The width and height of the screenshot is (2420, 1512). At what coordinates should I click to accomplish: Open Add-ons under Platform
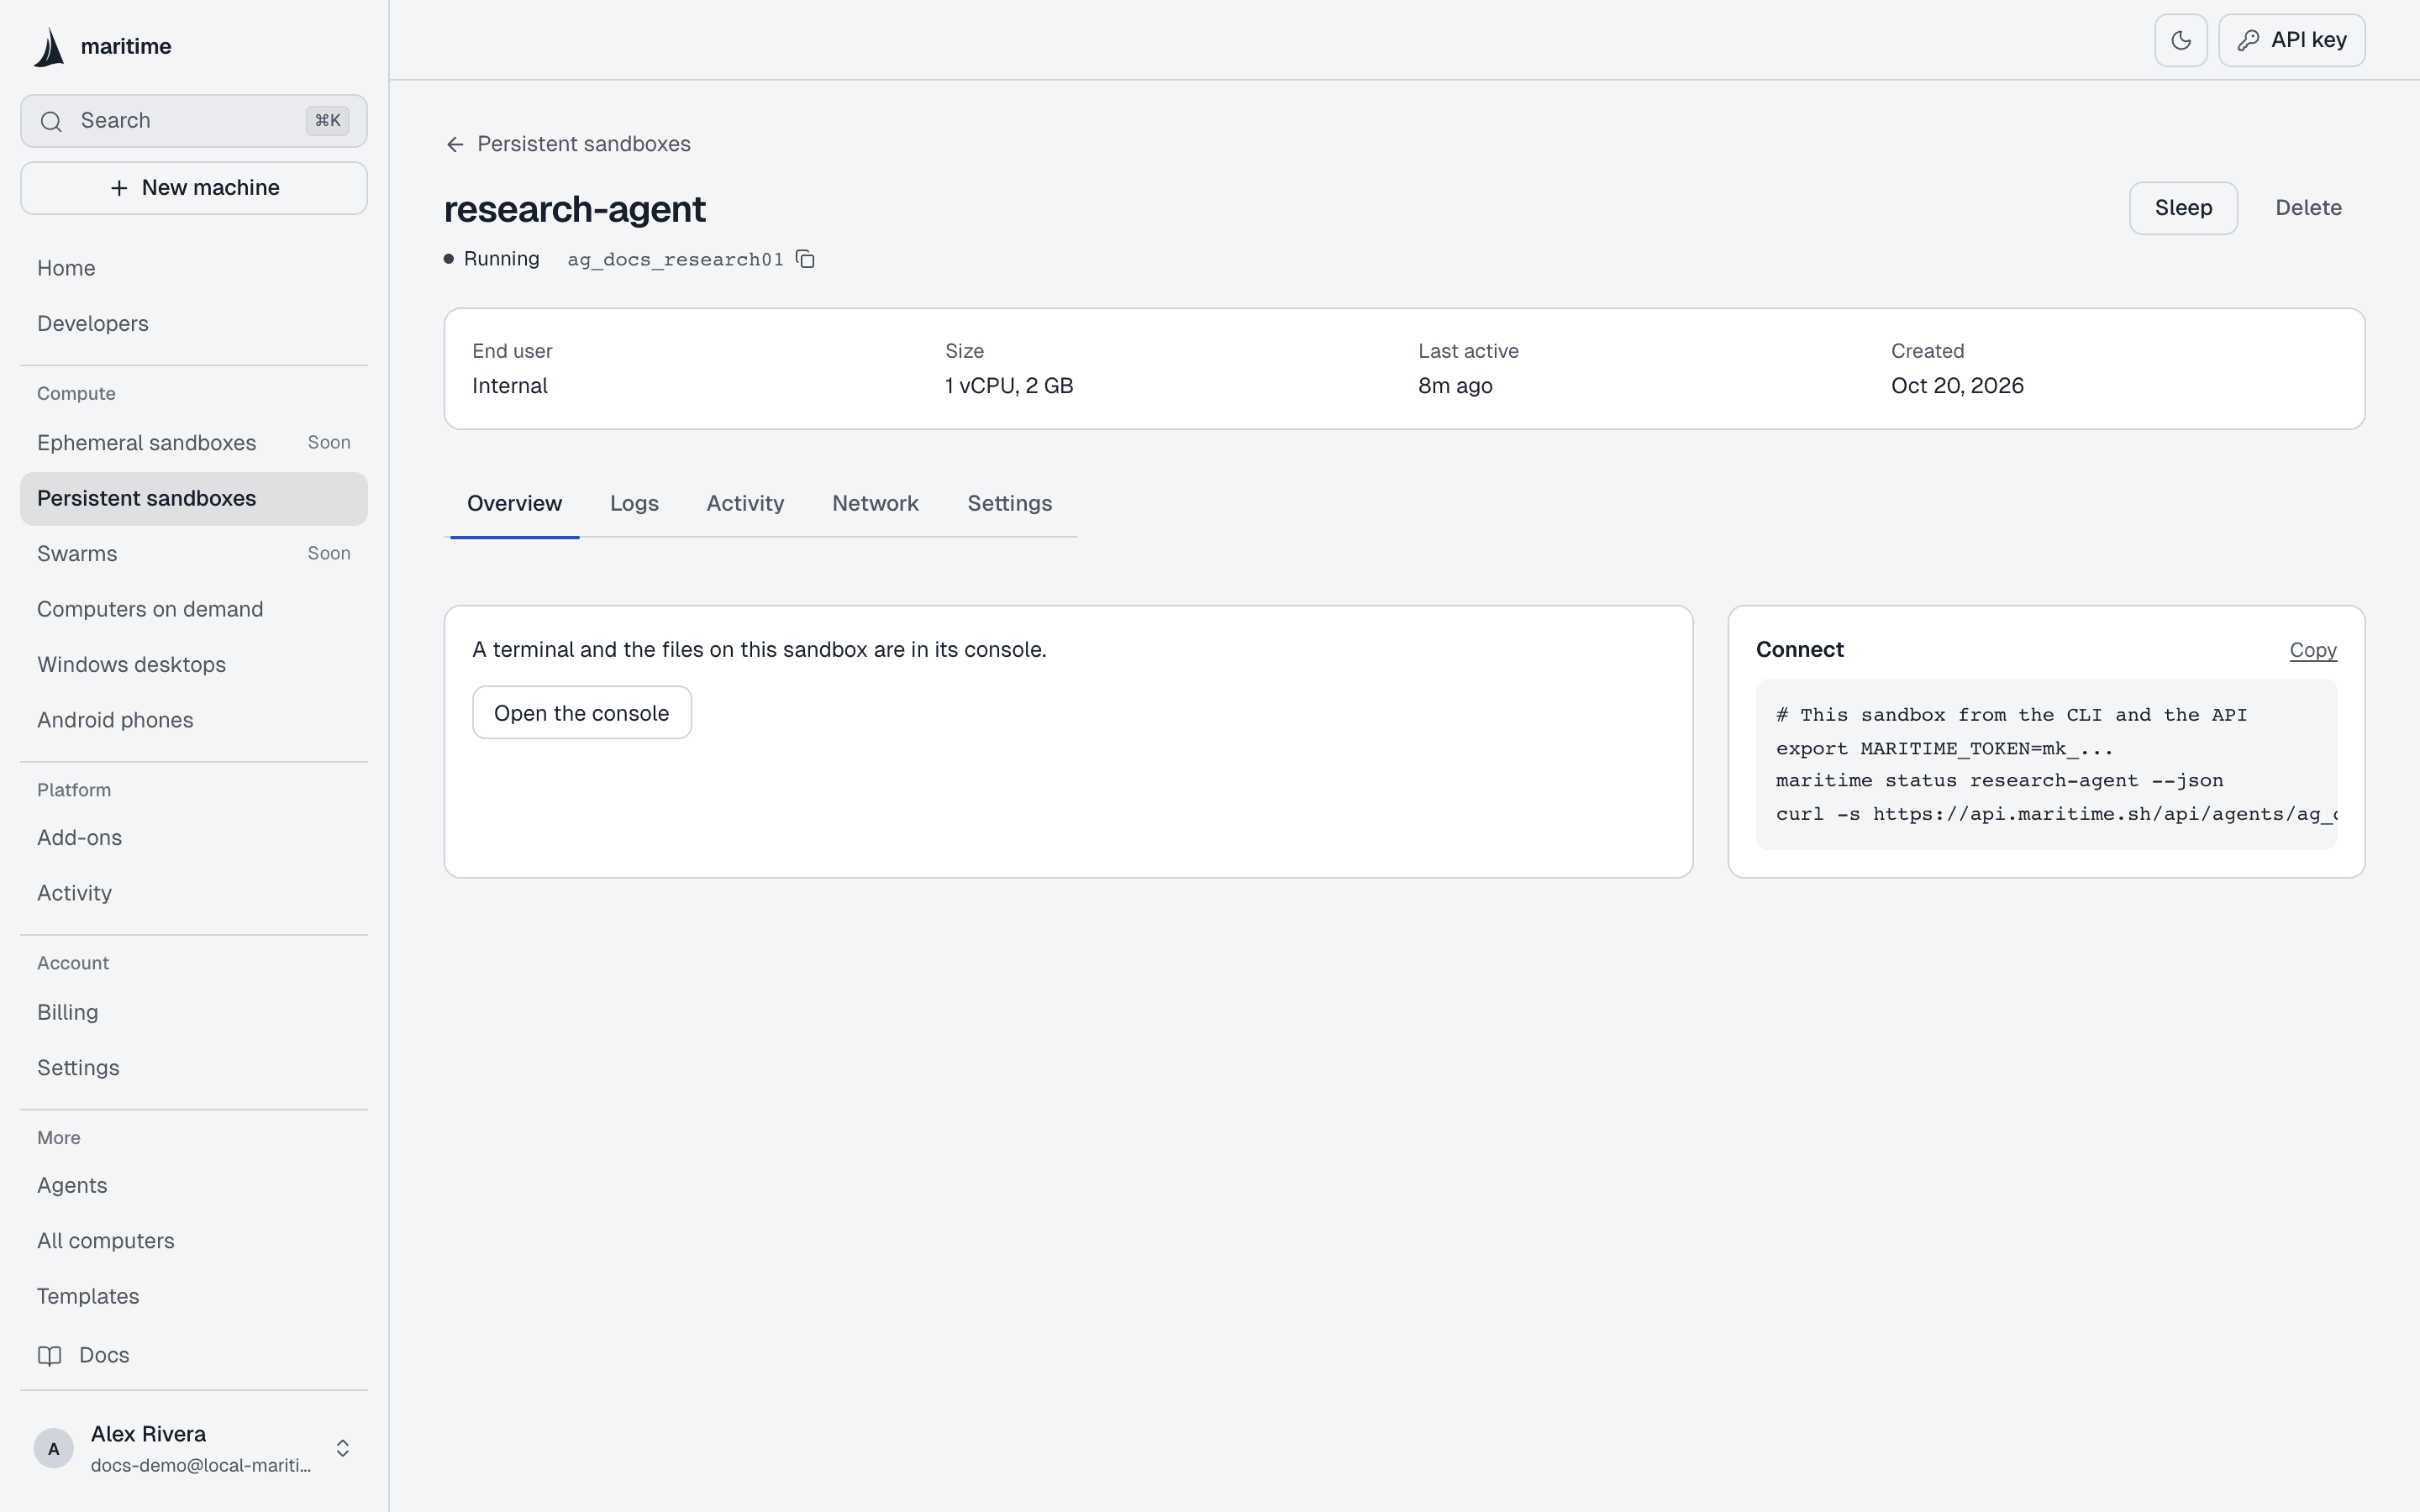pos(194,838)
